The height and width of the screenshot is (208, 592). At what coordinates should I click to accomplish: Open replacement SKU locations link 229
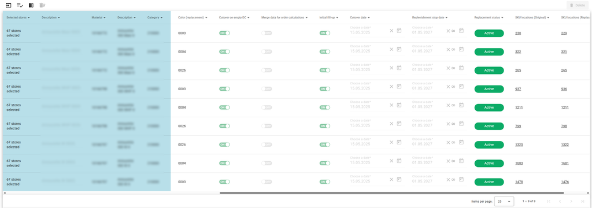[x=564, y=33]
